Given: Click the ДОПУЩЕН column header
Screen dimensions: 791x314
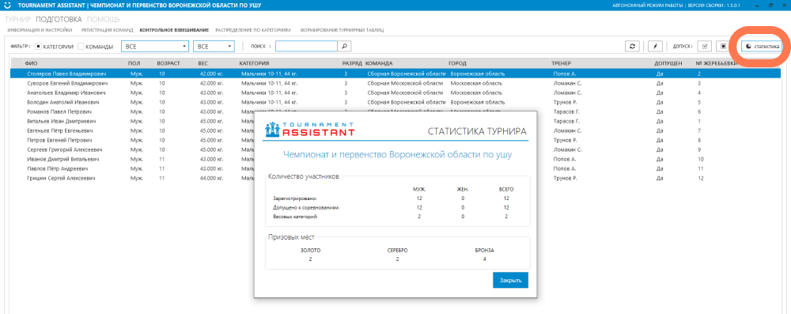Looking at the screenshot, I should 668,63.
